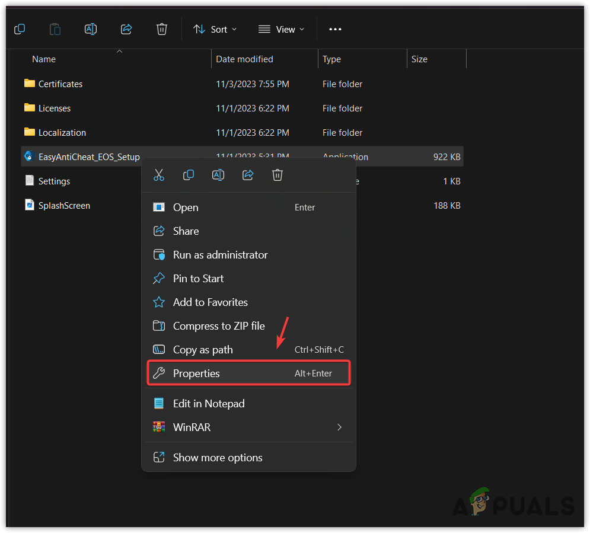The image size is (590, 533).
Task: Click the Certificates folder icon
Action: click(29, 83)
